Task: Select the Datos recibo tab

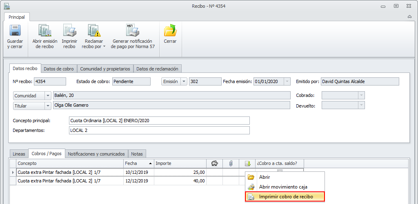Action: click(x=25, y=68)
